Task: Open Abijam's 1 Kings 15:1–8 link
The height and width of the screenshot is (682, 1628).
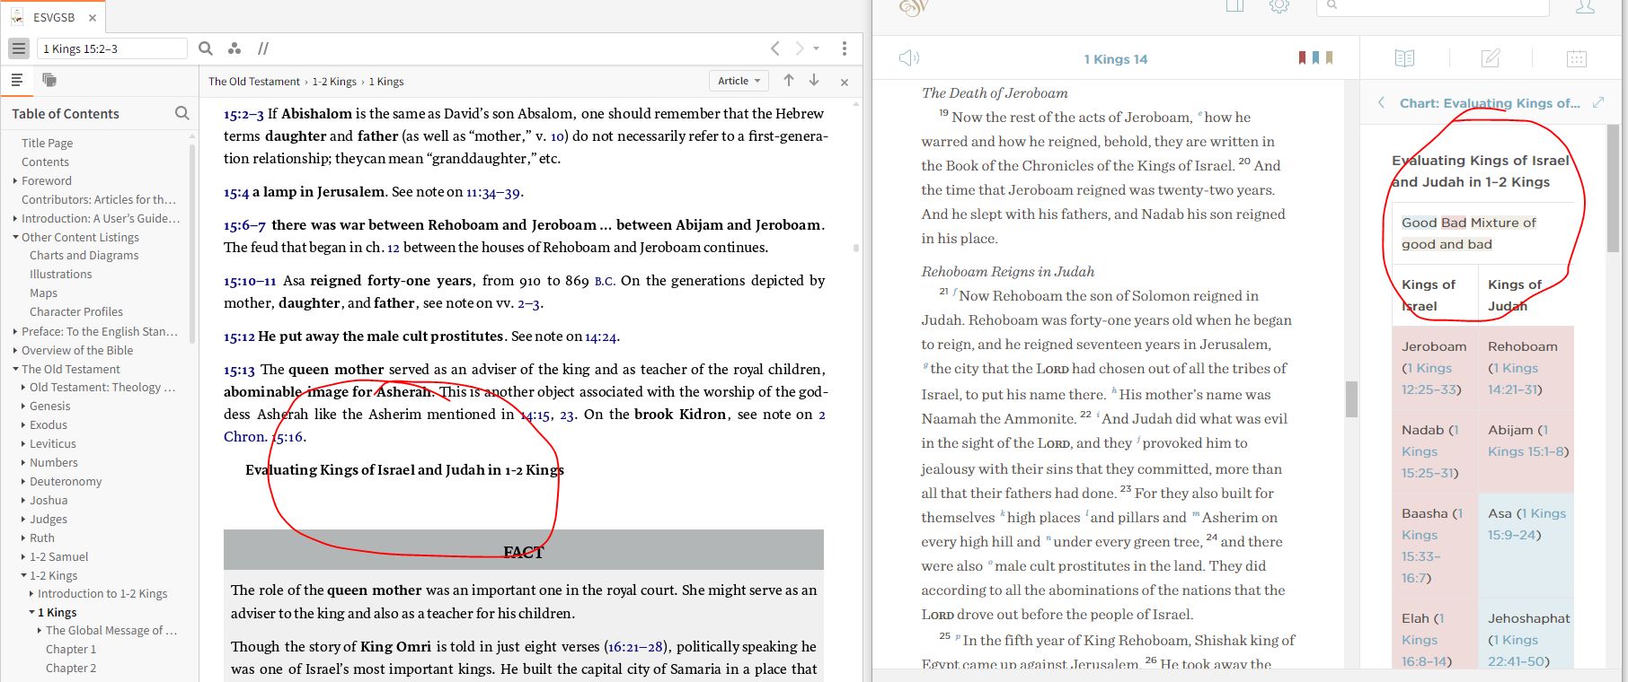Action: [x=1528, y=441]
